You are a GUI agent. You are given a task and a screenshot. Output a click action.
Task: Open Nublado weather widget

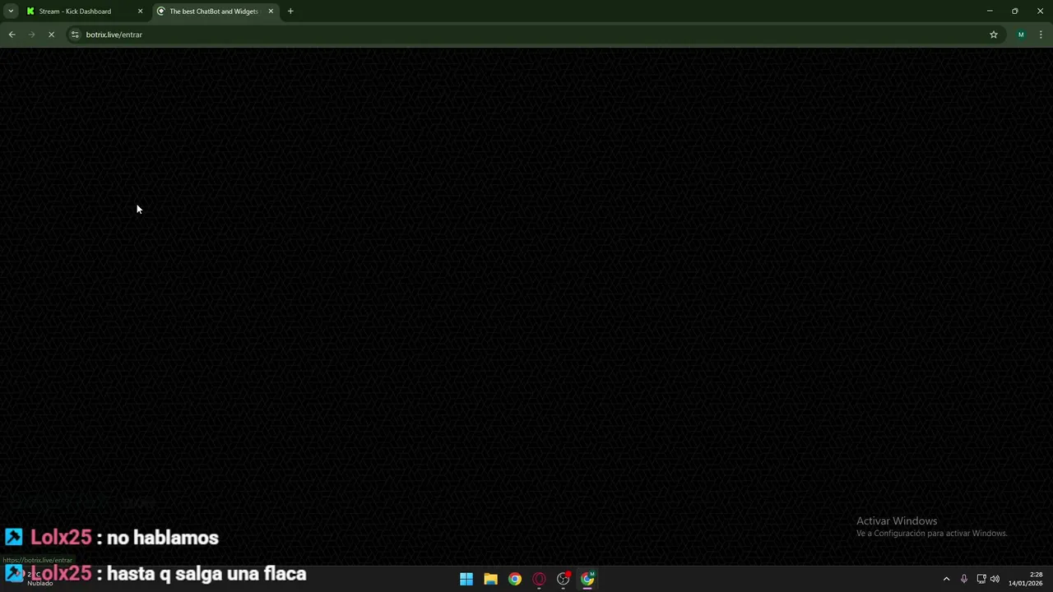33,579
